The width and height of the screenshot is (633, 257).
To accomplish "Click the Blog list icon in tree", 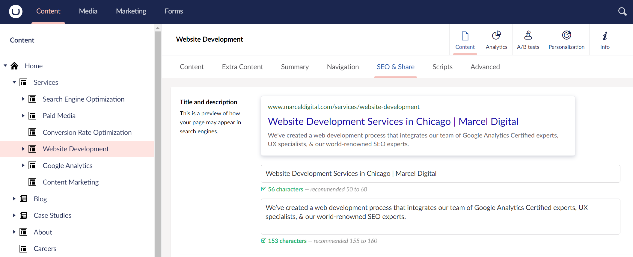I will click(23, 199).
